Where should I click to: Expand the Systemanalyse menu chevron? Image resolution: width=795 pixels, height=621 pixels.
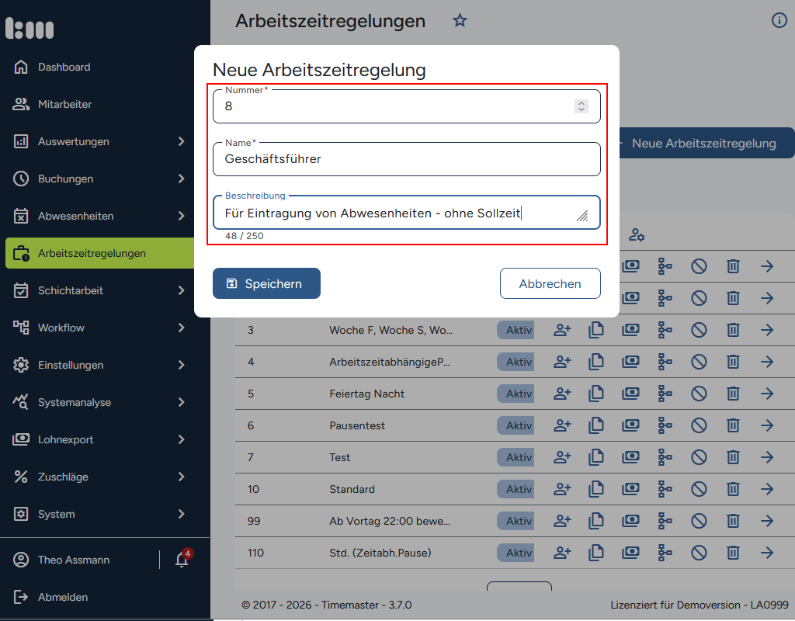[182, 402]
